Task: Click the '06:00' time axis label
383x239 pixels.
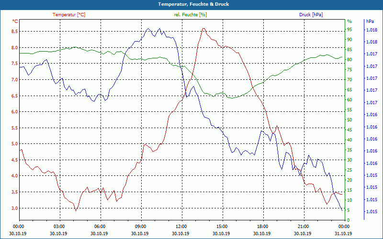Action: click(100, 227)
